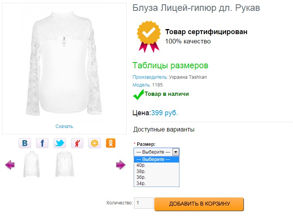Image resolution: width=293 pixels, height=218 pixels.
Task: Share via Mail.ru @ icon
Action: click(95, 143)
